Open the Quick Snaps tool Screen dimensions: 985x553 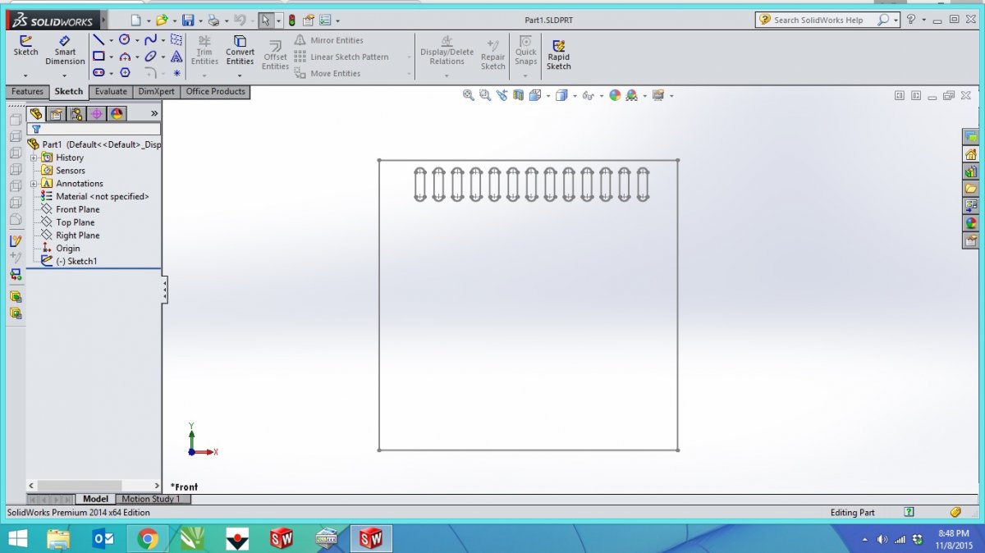(525, 51)
